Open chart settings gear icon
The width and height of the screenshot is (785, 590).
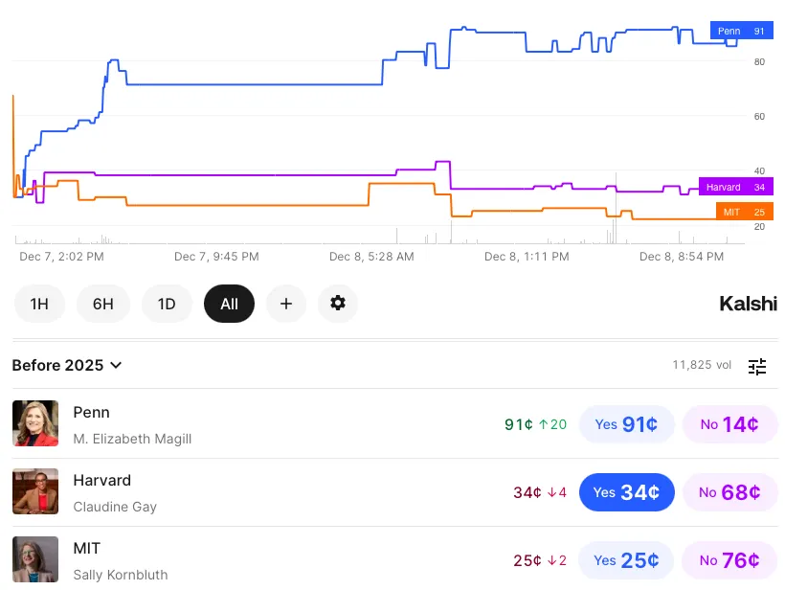[x=338, y=304]
